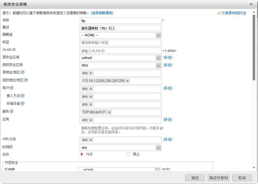
Task: Click help icon beside 接入方式 label
Action: tap(22, 96)
